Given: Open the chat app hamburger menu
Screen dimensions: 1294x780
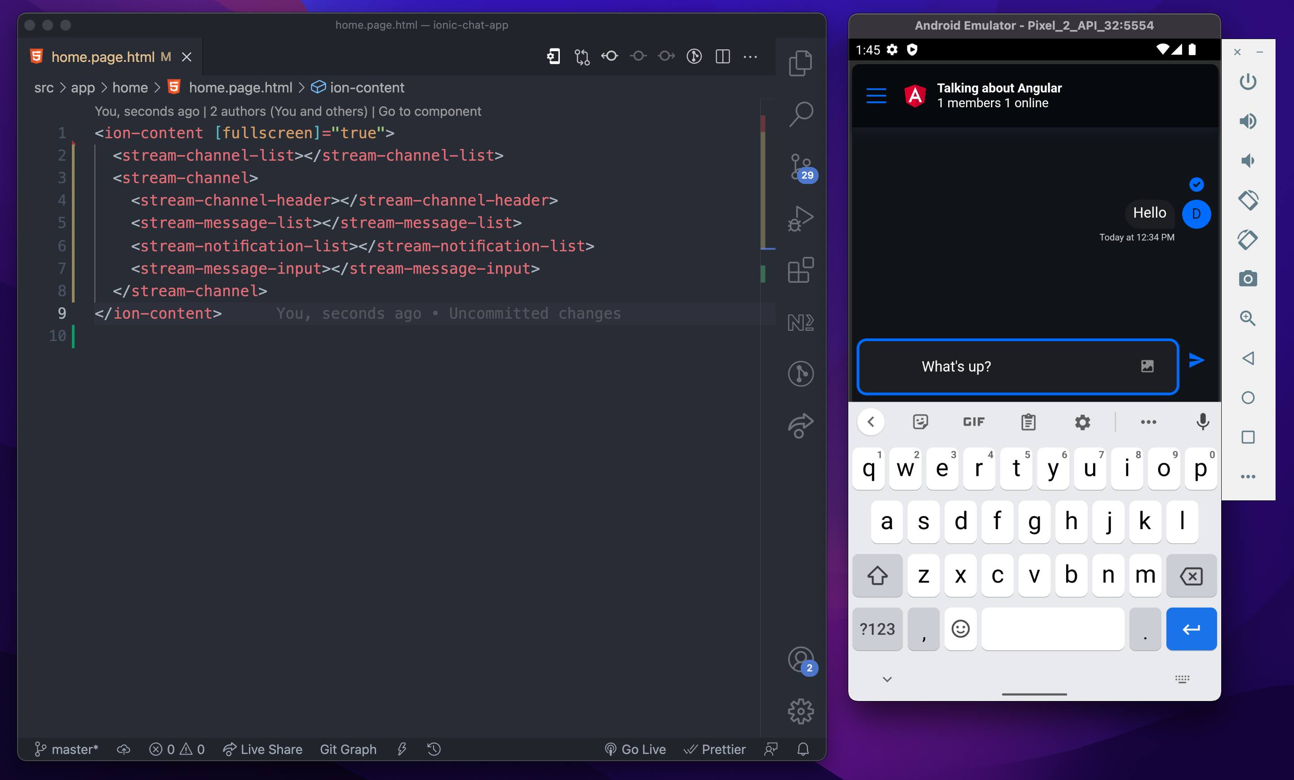Looking at the screenshot, I should coord(876,96).
